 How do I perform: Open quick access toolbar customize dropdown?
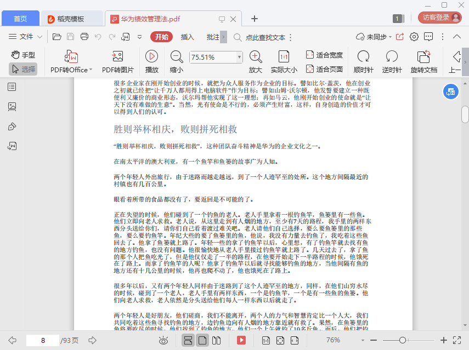click(x=139, y=37)
